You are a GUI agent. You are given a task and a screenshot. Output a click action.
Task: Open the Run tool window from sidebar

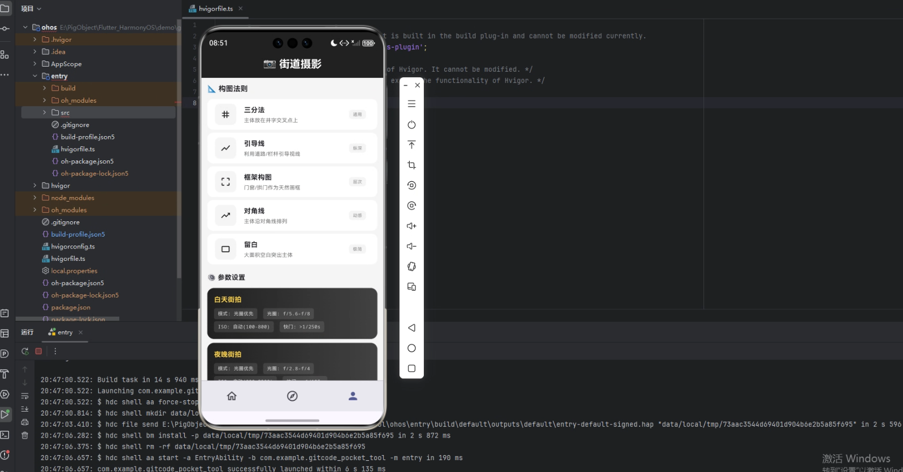tap(5, 414)
